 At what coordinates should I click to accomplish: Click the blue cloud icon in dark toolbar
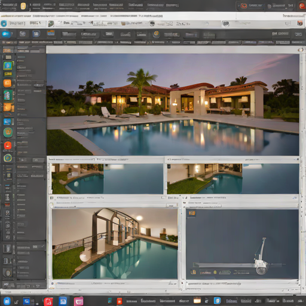pos(5,34)
